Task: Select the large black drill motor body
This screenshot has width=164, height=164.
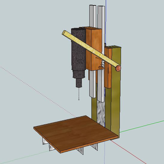Action: 79,49
